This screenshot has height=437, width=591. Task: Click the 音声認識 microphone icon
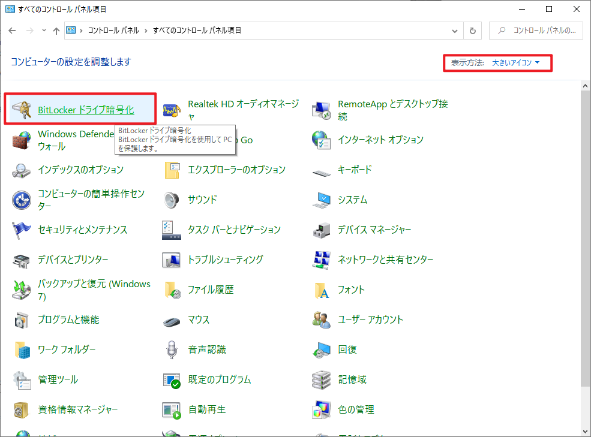(x=172, y=349)
